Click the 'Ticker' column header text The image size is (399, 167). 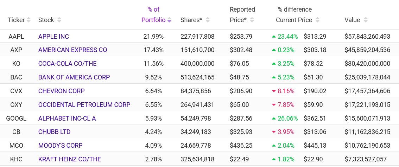pyautogui.click(x=16, y=20)
